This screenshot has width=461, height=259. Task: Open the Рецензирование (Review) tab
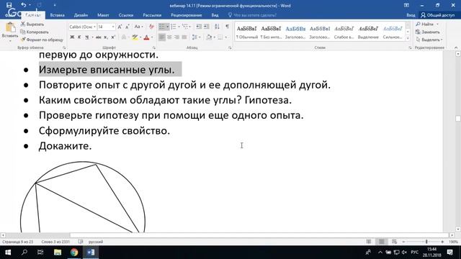point(186,15)
